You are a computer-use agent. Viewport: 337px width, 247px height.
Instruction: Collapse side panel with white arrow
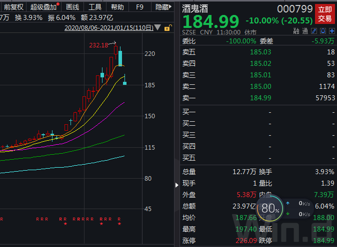[176, 185]
